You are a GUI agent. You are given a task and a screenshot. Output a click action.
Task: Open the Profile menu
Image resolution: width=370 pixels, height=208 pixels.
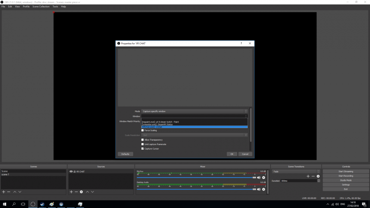(26, 7)
